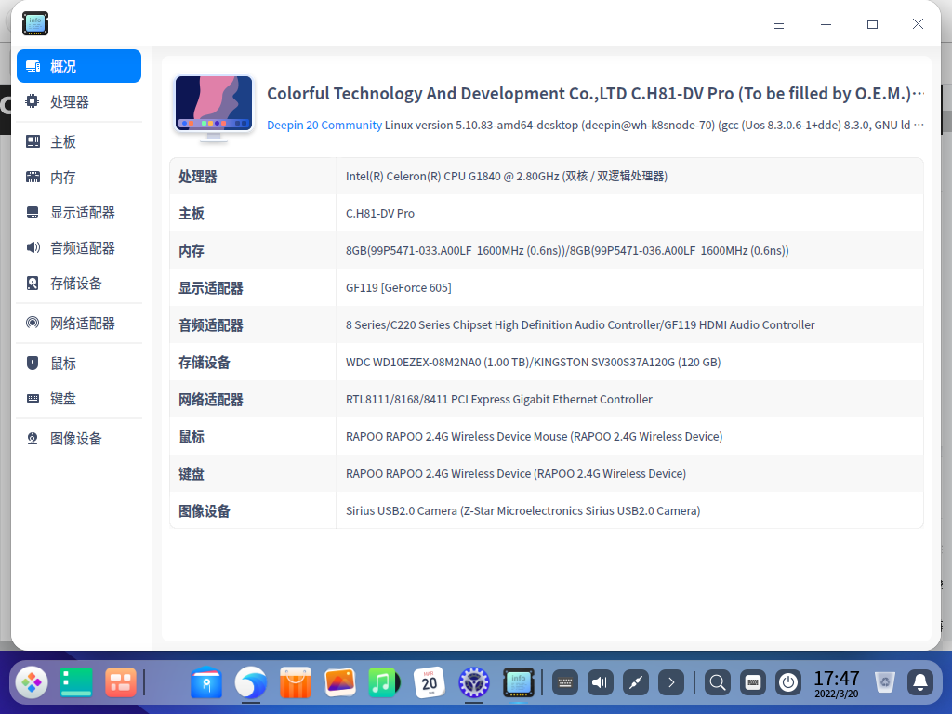Click the 图像设备 row label in table

coord(204,511)
